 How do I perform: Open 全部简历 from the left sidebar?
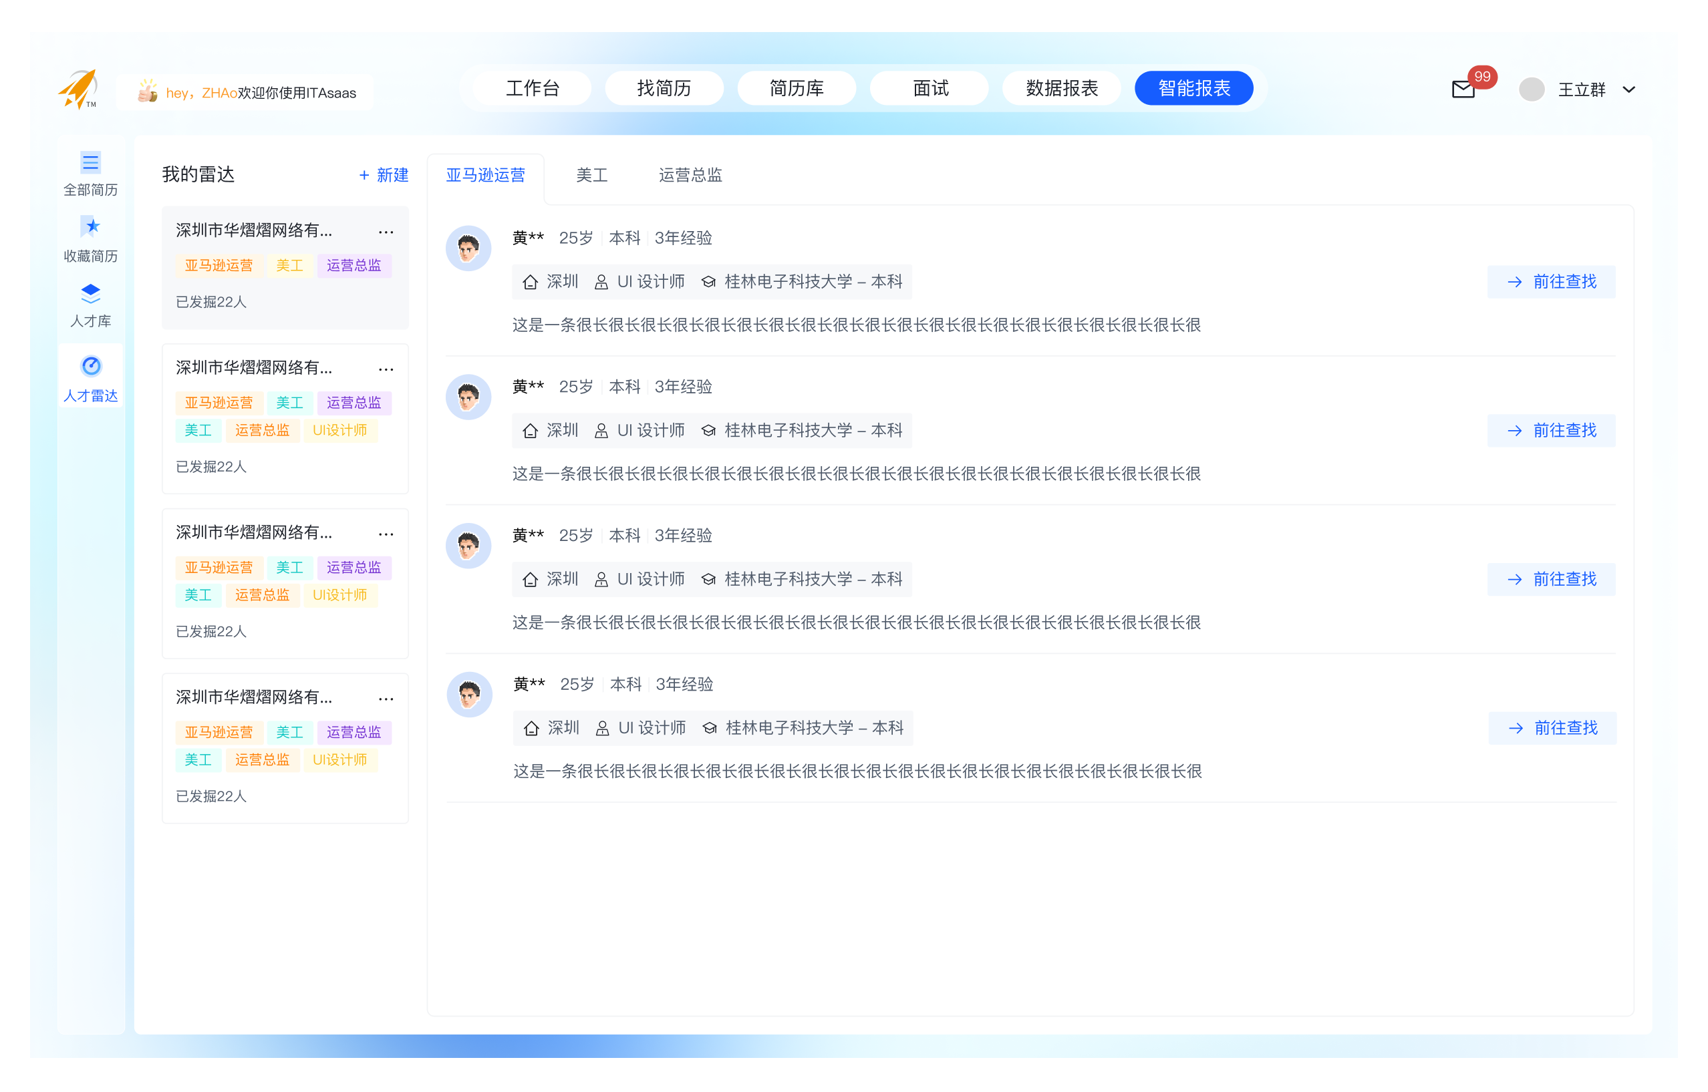91,172
